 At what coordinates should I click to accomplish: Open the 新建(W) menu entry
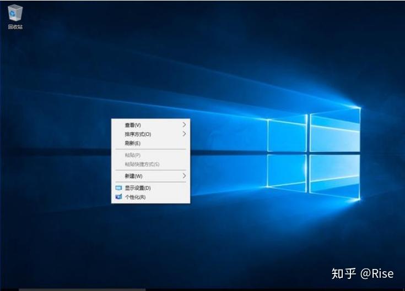point(150,176)
